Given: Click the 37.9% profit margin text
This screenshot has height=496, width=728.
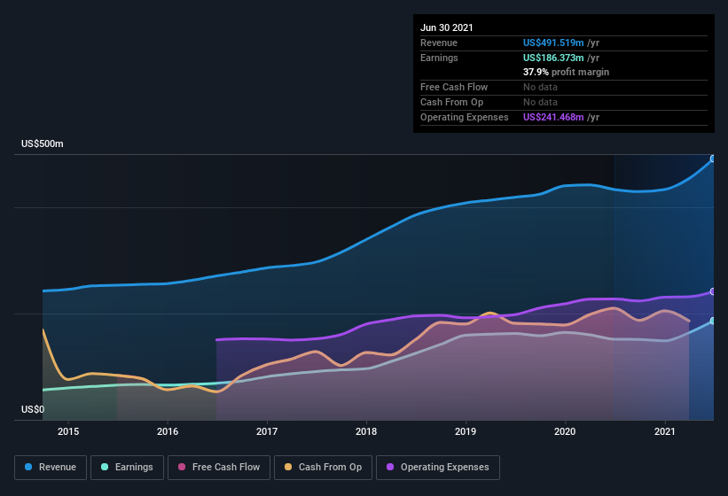Looking at the screenshot, I should pyautogui.click(x=566, y=72).
